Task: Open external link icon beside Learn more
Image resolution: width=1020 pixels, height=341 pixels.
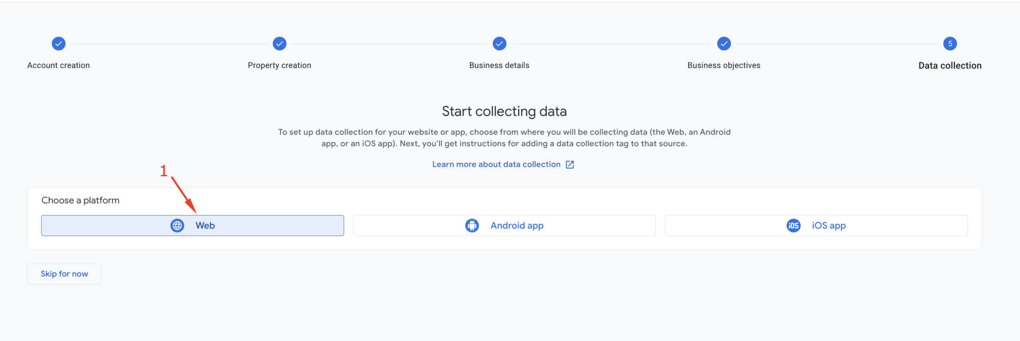Action: pos(570,164)
